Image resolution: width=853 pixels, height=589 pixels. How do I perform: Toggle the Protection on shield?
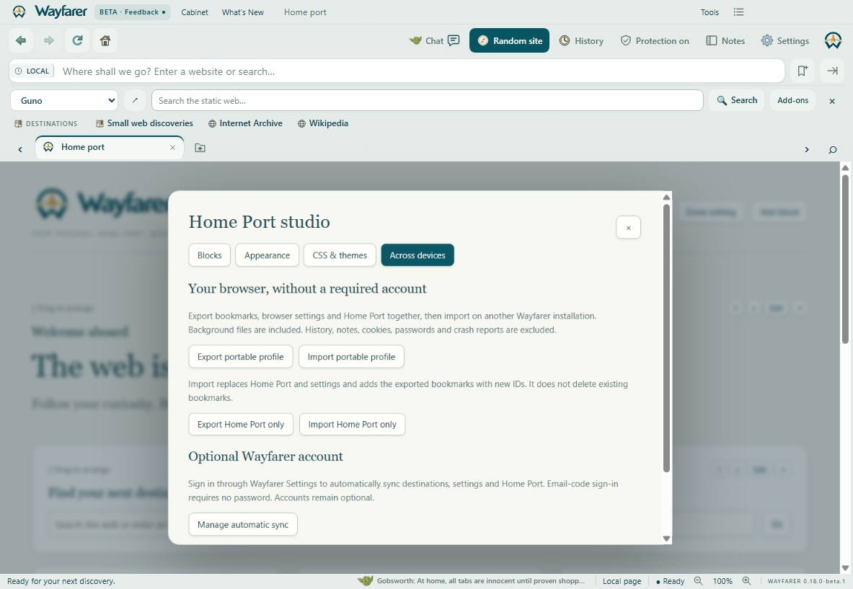click(655, 41)
